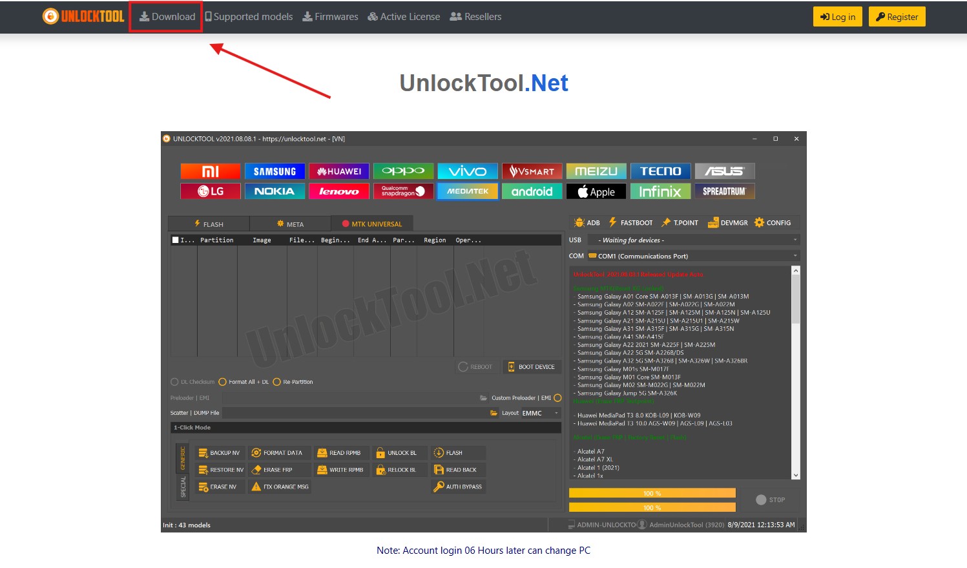Choose the LG brand tile
This screenshot has width=967, height=568.
coord(211,191)
